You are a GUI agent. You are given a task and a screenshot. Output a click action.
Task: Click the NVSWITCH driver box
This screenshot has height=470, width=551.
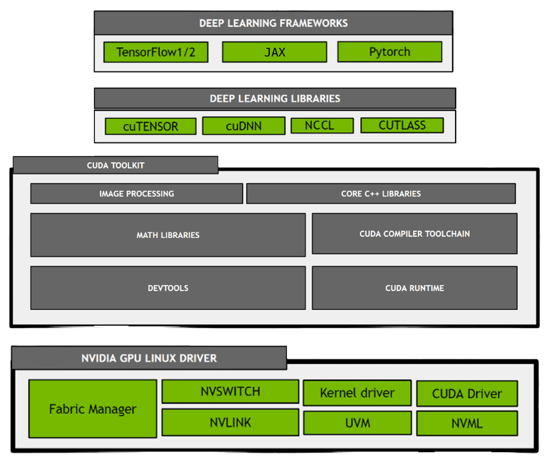[230, 391]
